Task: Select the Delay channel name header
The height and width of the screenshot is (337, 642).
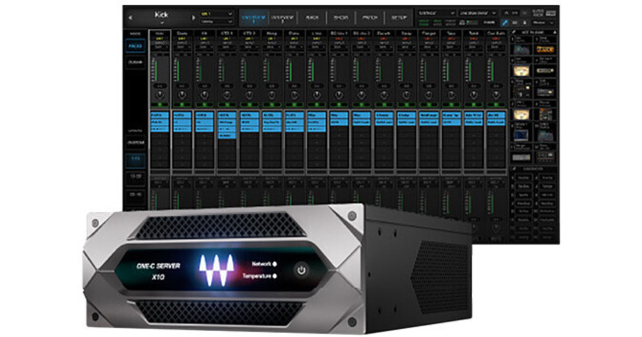Action: point(406,33)
